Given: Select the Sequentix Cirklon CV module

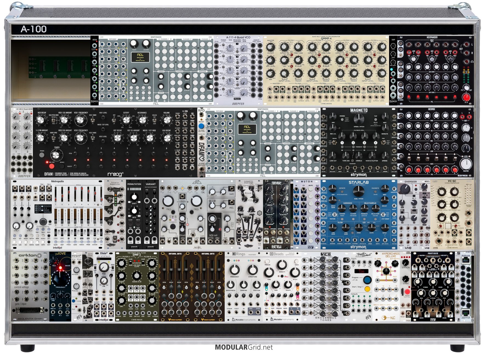Looking at the screenshot, I should click(x=30, y=287).
